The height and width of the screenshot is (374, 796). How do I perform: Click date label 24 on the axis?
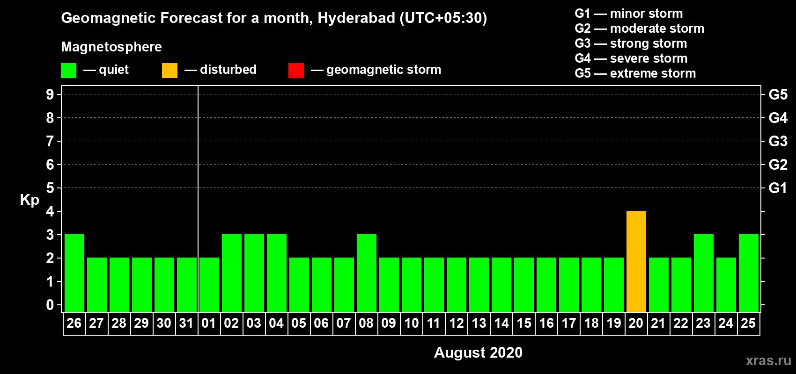(x=726, y=323)
